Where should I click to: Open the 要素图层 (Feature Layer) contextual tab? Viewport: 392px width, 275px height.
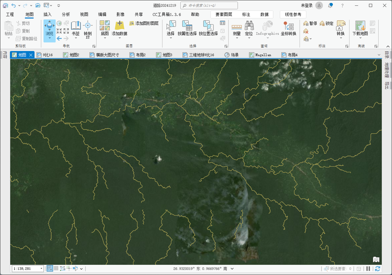224,14
